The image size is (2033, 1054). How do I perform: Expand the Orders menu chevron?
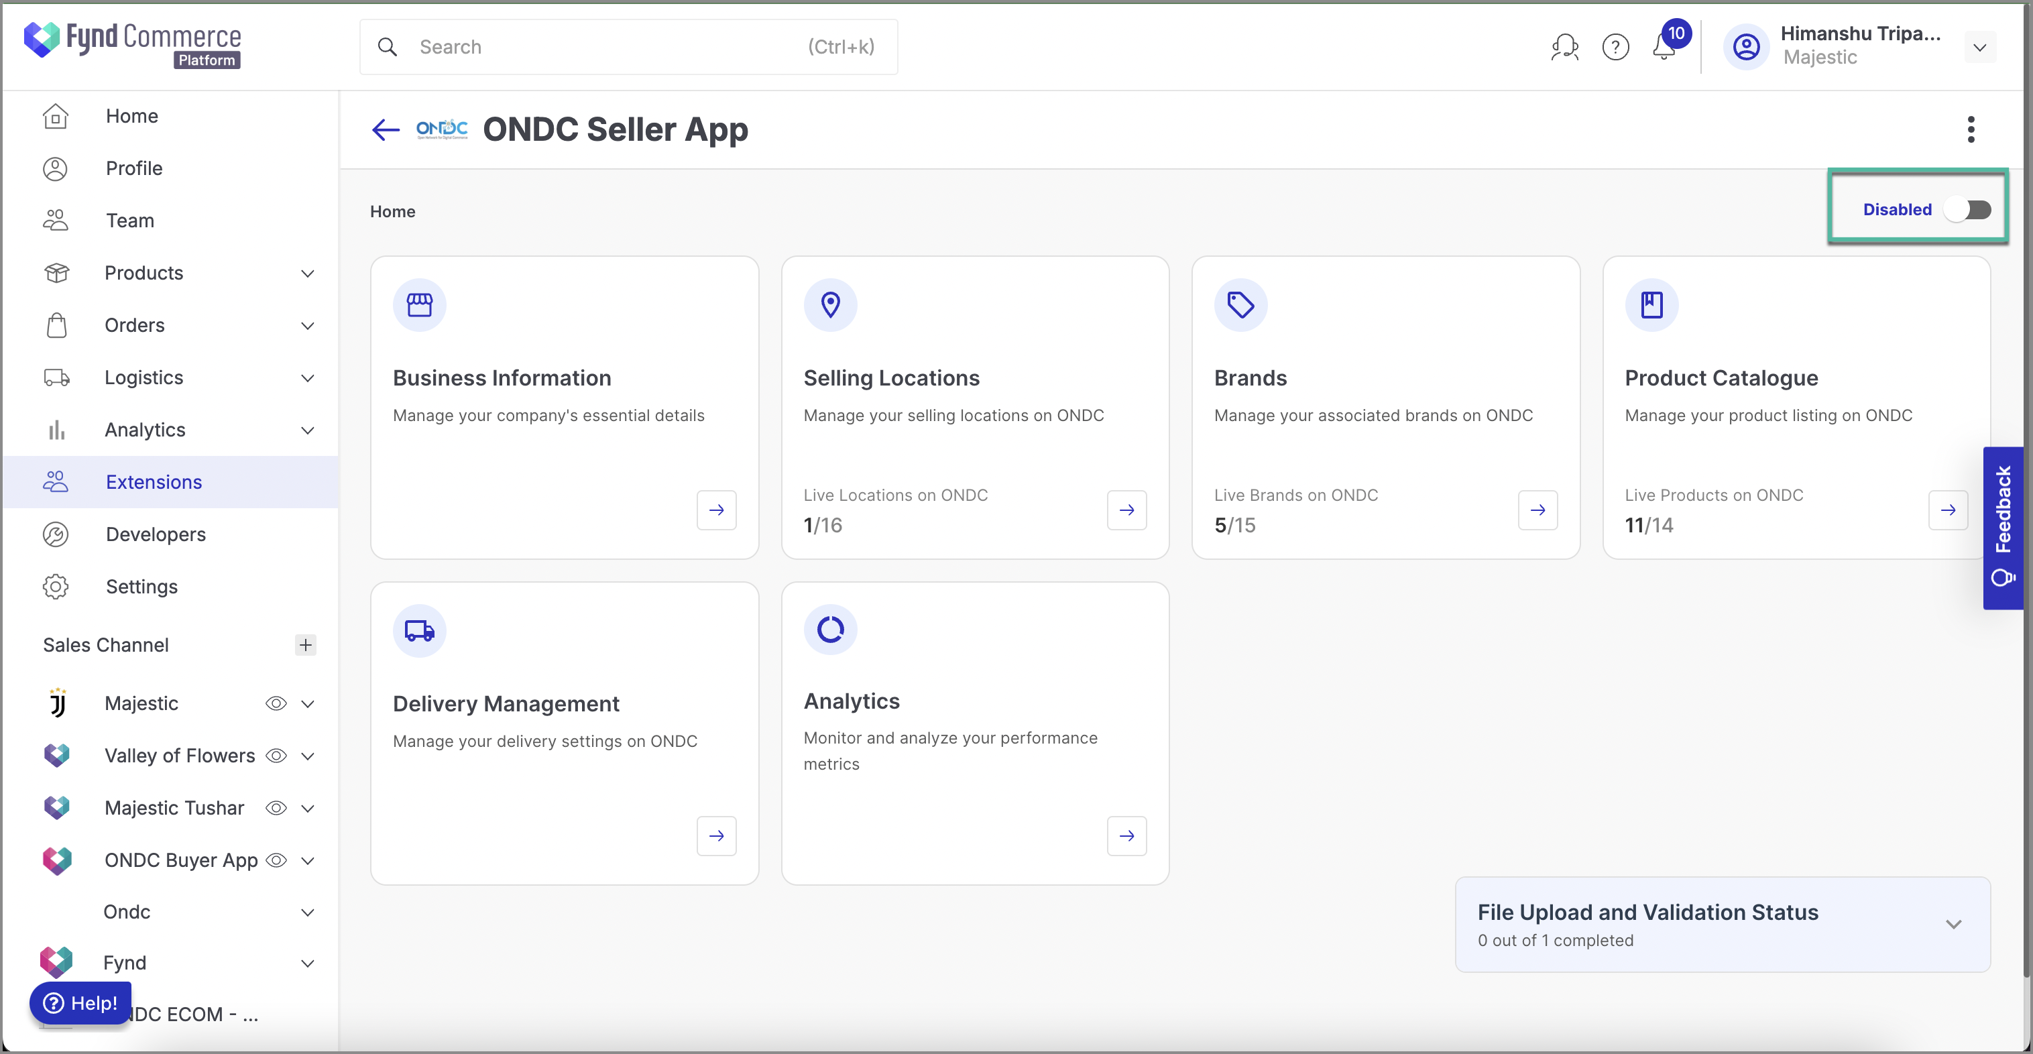[x=308, y=325]
